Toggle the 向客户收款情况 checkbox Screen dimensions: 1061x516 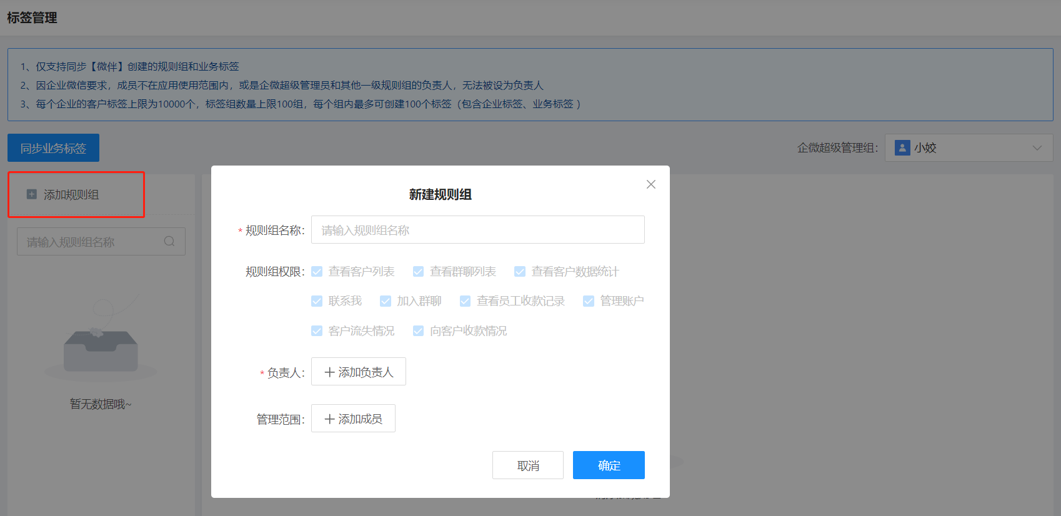coord(418,331)
